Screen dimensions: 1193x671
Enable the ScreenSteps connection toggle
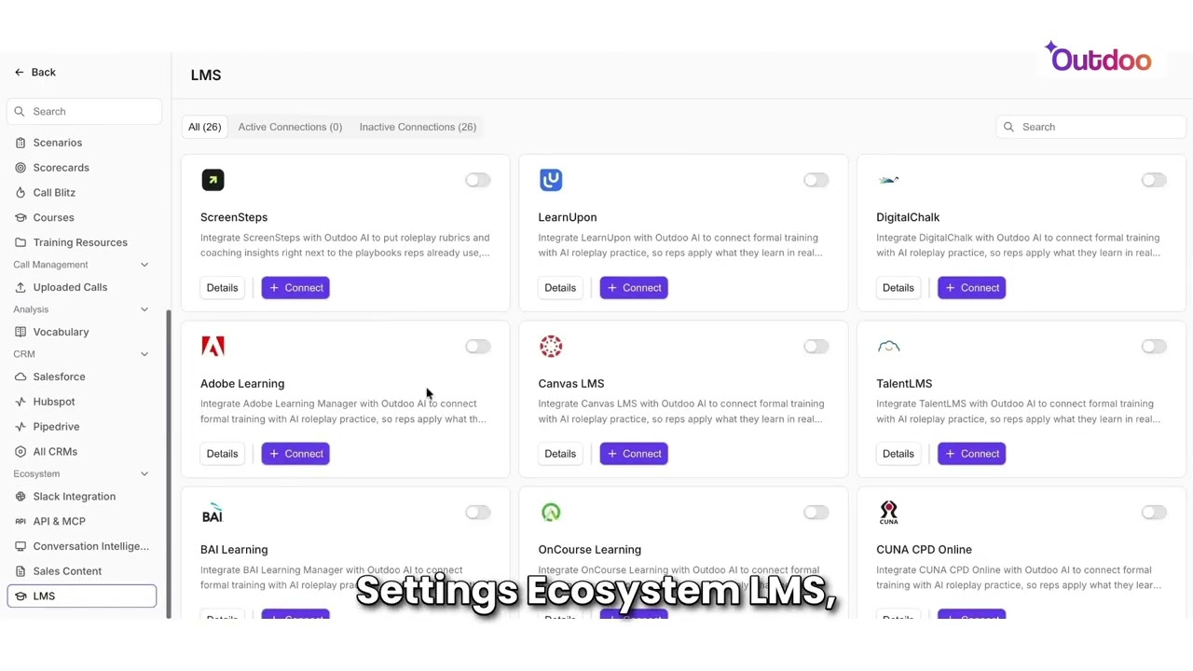click(478, 180)
